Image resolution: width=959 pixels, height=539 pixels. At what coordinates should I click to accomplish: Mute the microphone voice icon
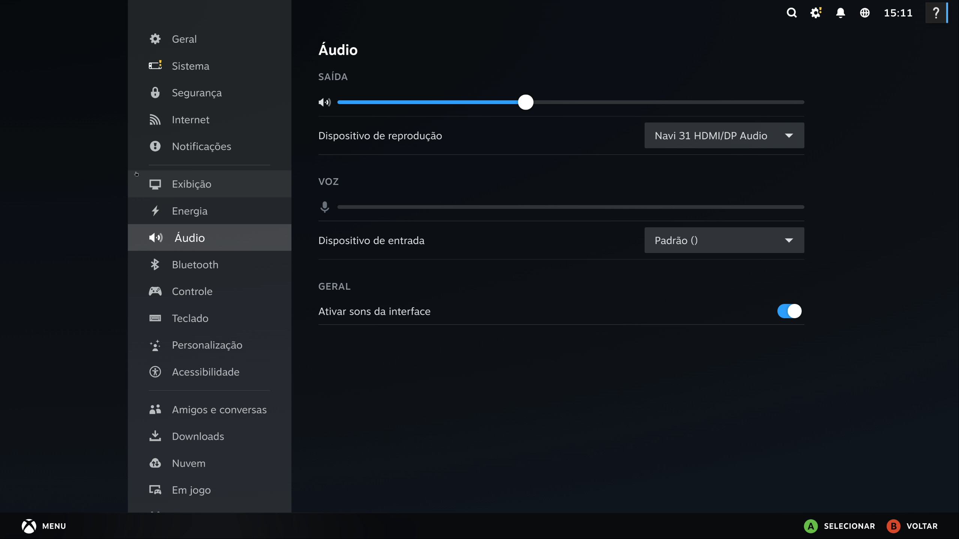coord(324,207)
